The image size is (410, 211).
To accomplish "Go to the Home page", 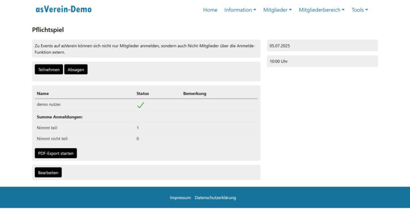I will (210, 10).
